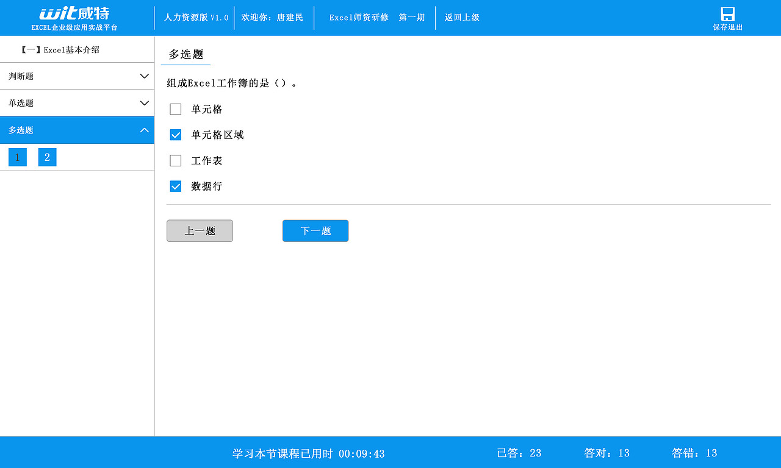Check the 单元格 option
This screenshot has width=781, height=468.
click(176, 109)
